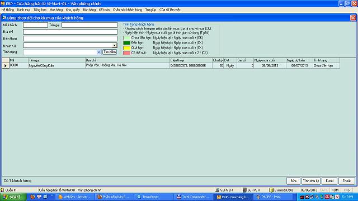Click the Chu kỳ column header

click(218, 60)
